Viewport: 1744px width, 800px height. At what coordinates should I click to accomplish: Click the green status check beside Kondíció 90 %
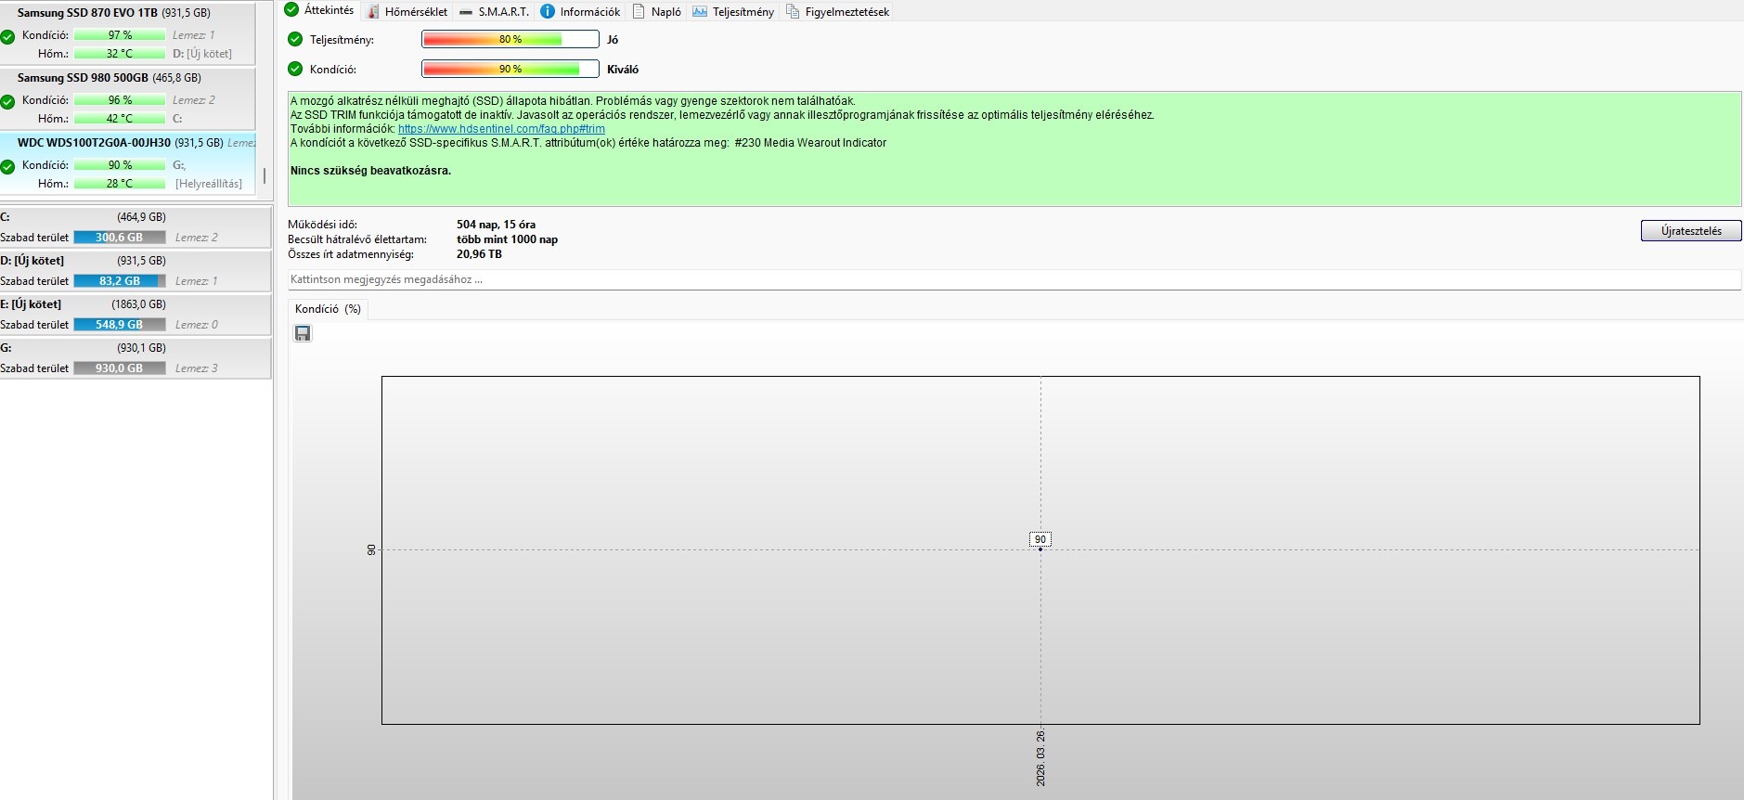point(295,69)
